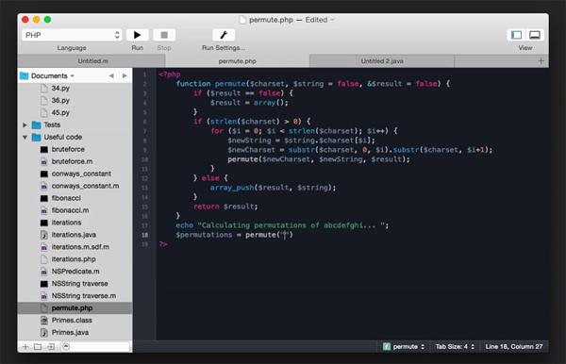Switch to the permute.php tab

click(237, 61)
